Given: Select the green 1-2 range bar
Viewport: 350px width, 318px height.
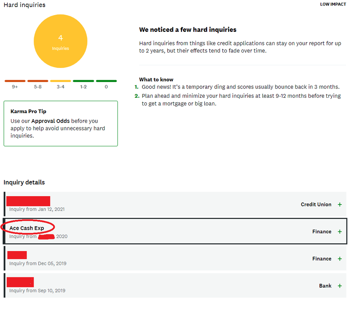Looking at the screenshot, I should [83, 81].
